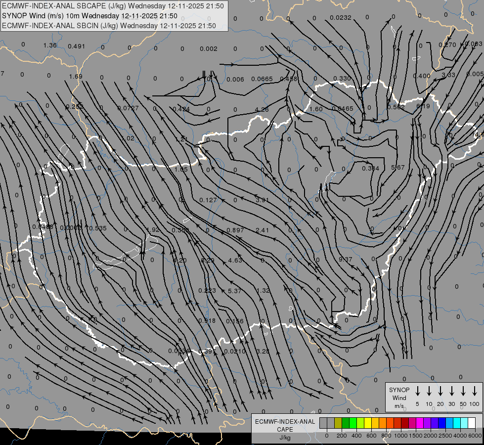Click the 0.0232 CAPE value on map
Viewport: 484px width, 445px height.
point(341,18)
